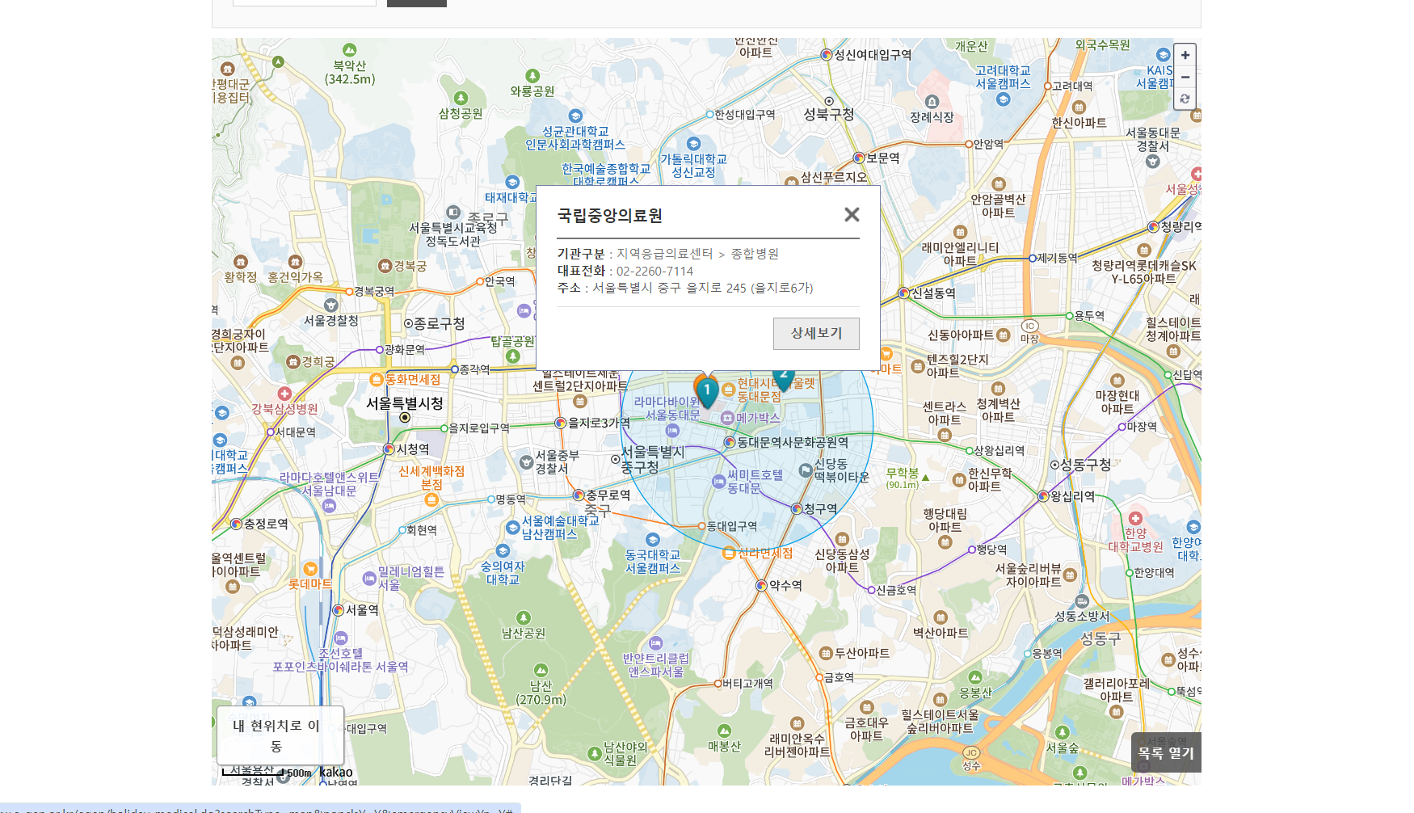This screenshot has height=813, width=1414.
Task: Click the 동화면세점 shopping icon
Action: (x=377, y=379)
